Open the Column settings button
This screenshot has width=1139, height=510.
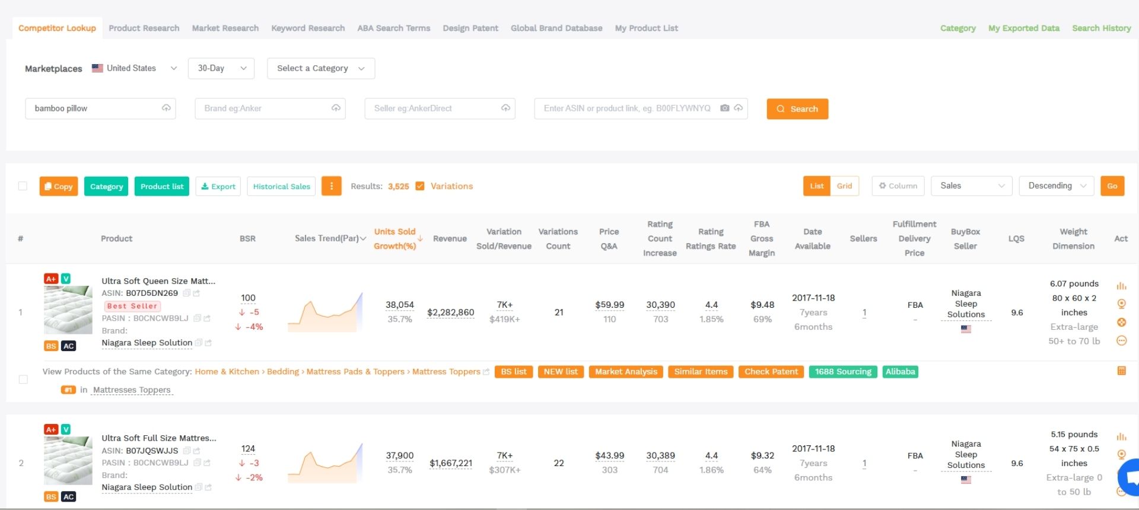tap(898, 186)
